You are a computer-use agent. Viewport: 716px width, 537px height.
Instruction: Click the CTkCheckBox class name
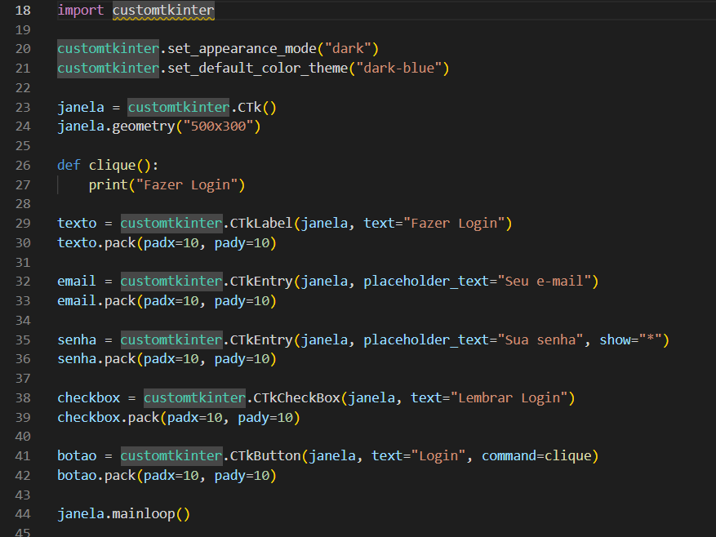tap(296, 397)
